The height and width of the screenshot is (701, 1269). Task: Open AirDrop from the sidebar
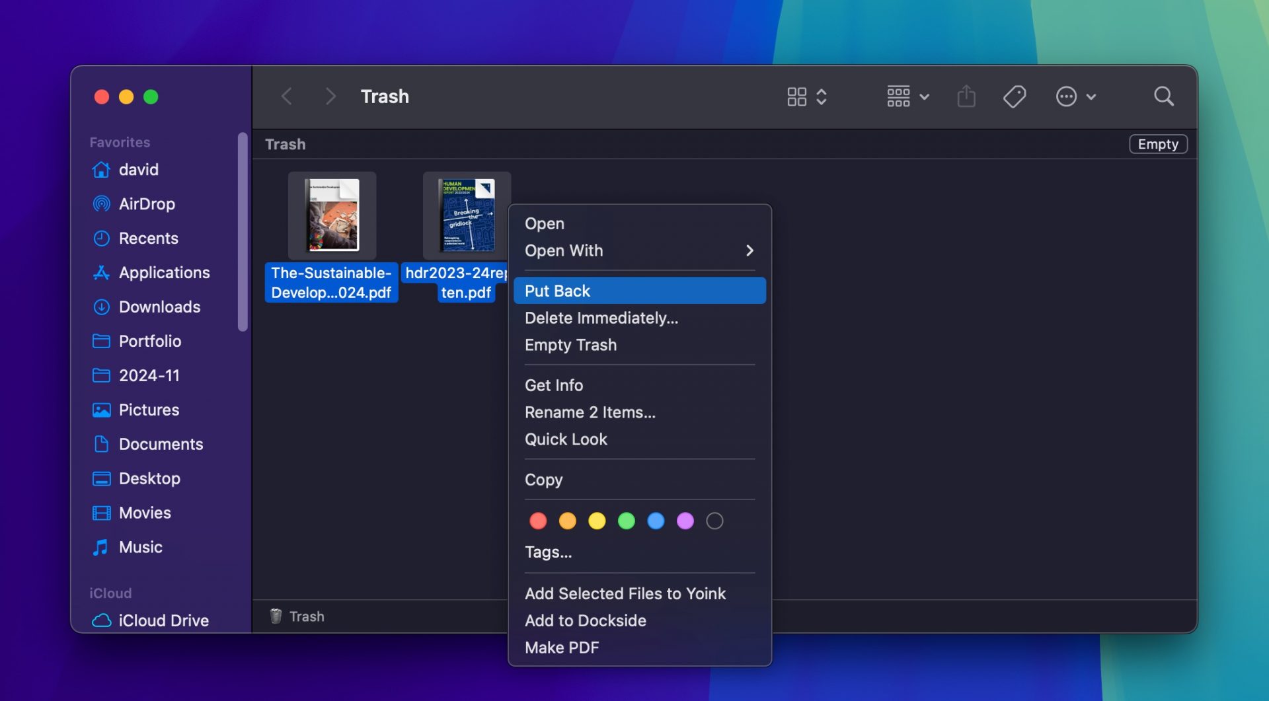click(146, 203)
